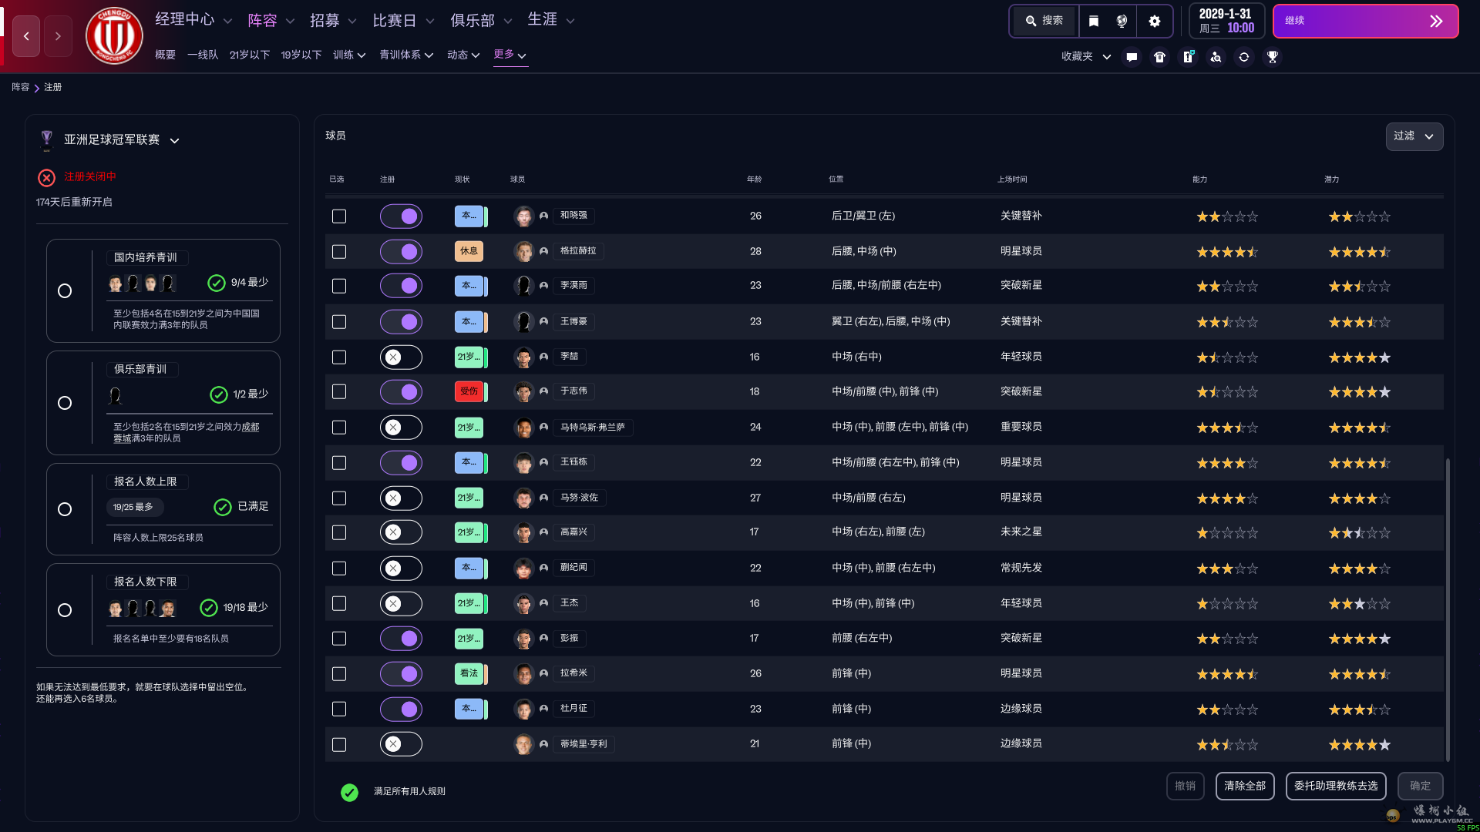Screen dimensions: 1480x832
Task: Switch to the 一线队 sub-tab
Action: point(203,55)
